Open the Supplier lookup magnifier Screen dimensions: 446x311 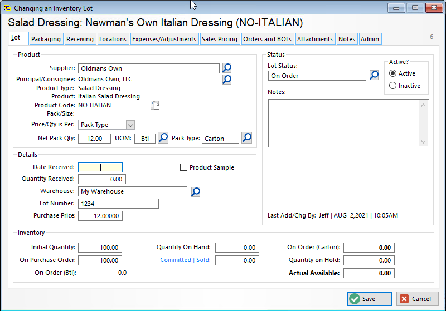click(227, 68)
